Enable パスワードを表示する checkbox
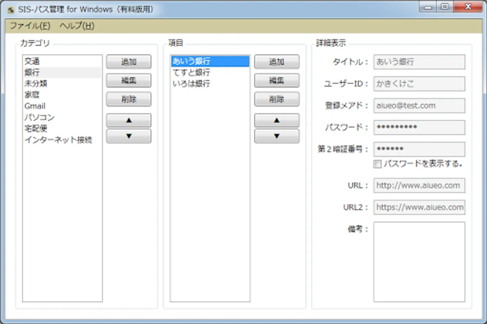This screenshot has width=487, height=324. [x=377, y=164]
